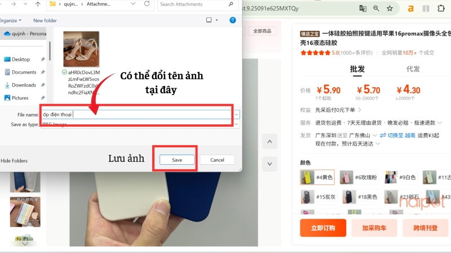451x253 pixels.
Task: Collapse with Hide Folders
Action: point(14,161)
